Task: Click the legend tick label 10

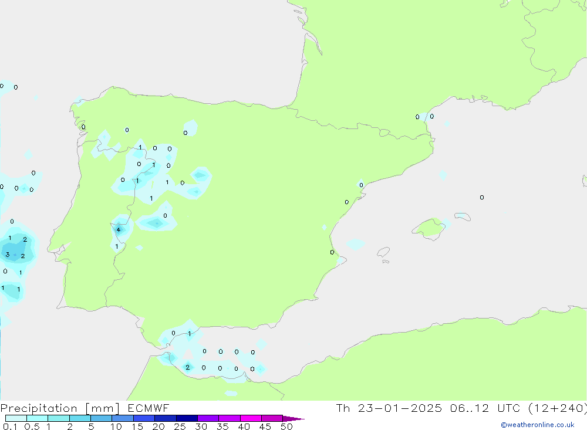Action: coord(116,426)
